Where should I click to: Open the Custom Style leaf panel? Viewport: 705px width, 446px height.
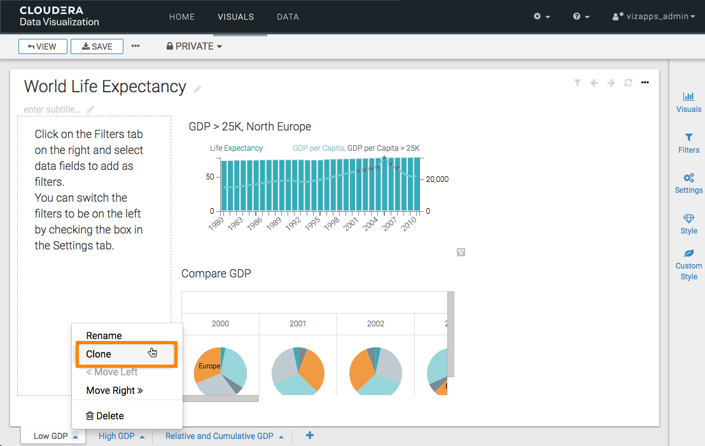point(688,265)
